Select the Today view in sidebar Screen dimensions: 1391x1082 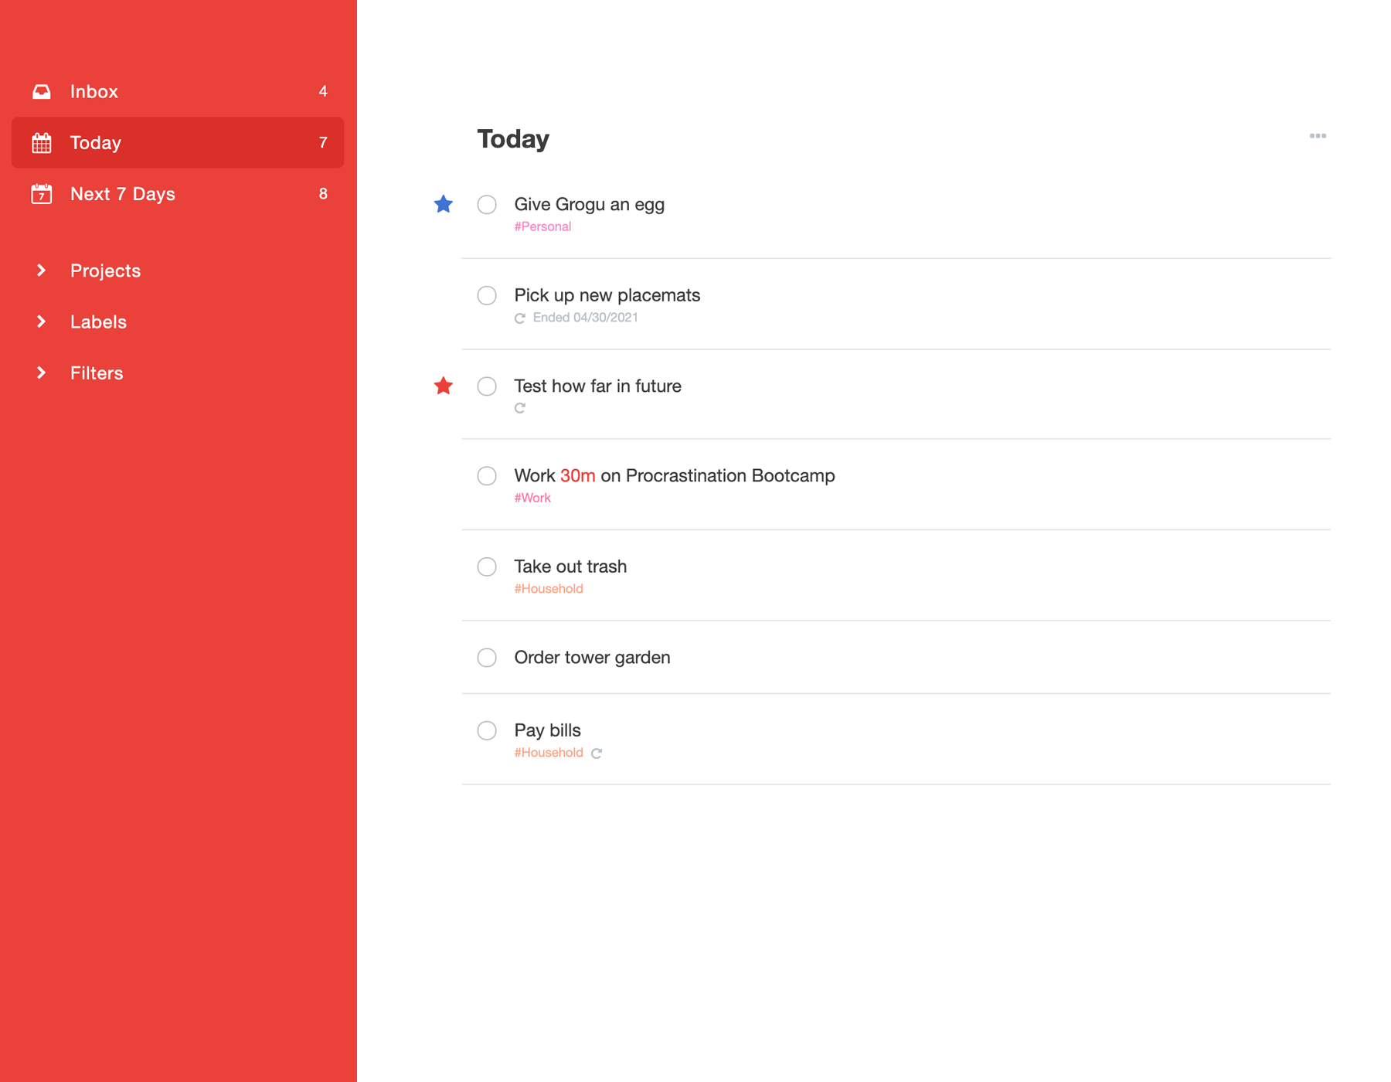click(178, 142)
